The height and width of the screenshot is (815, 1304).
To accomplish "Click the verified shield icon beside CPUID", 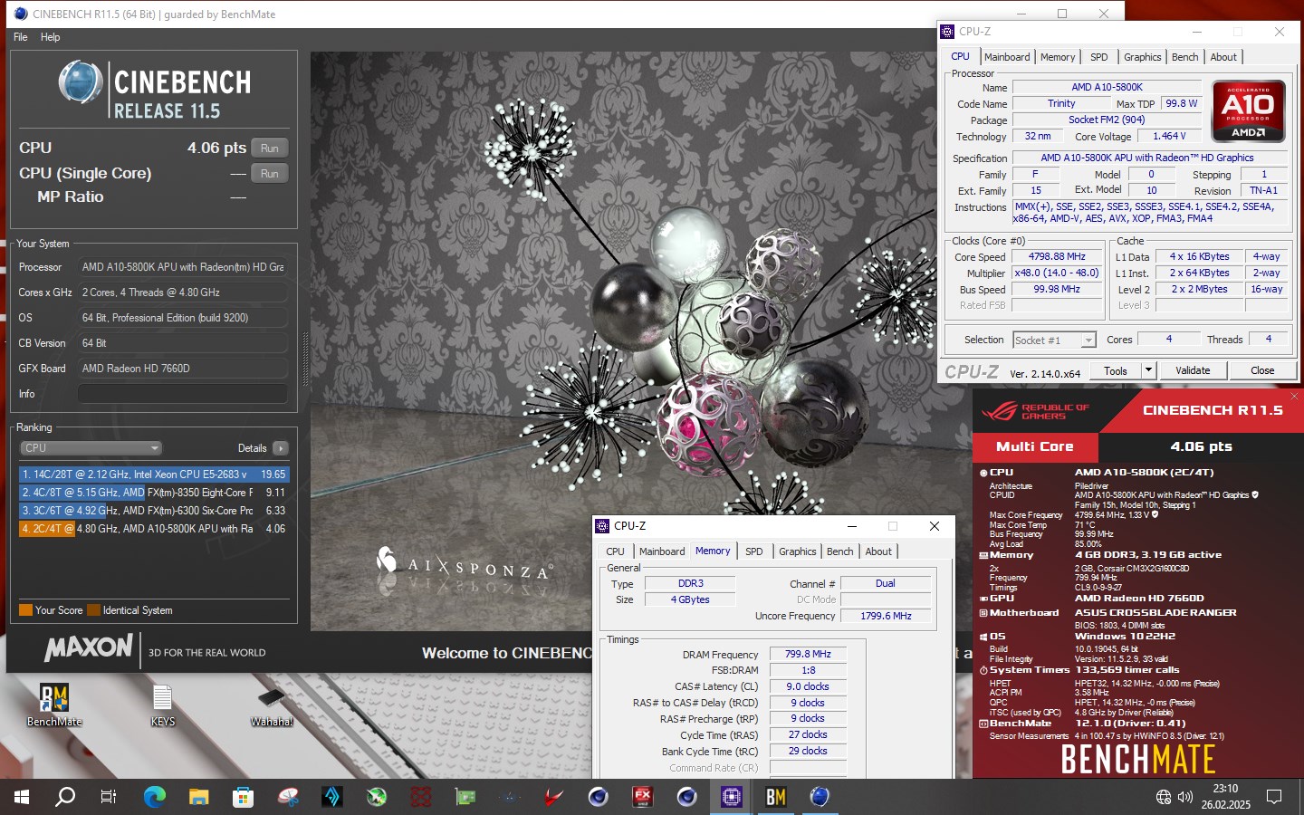I will (x=1255, y=495).
